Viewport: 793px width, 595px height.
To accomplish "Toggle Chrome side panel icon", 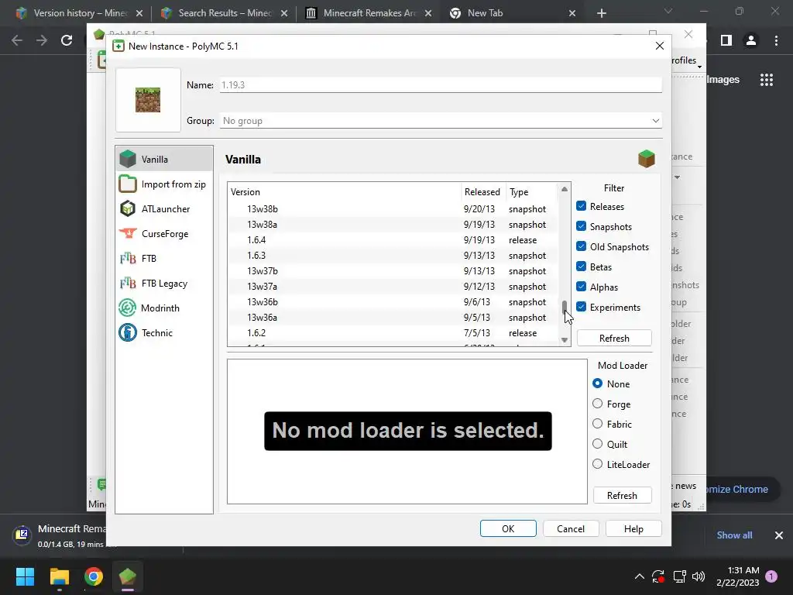I will coord(726,40).
